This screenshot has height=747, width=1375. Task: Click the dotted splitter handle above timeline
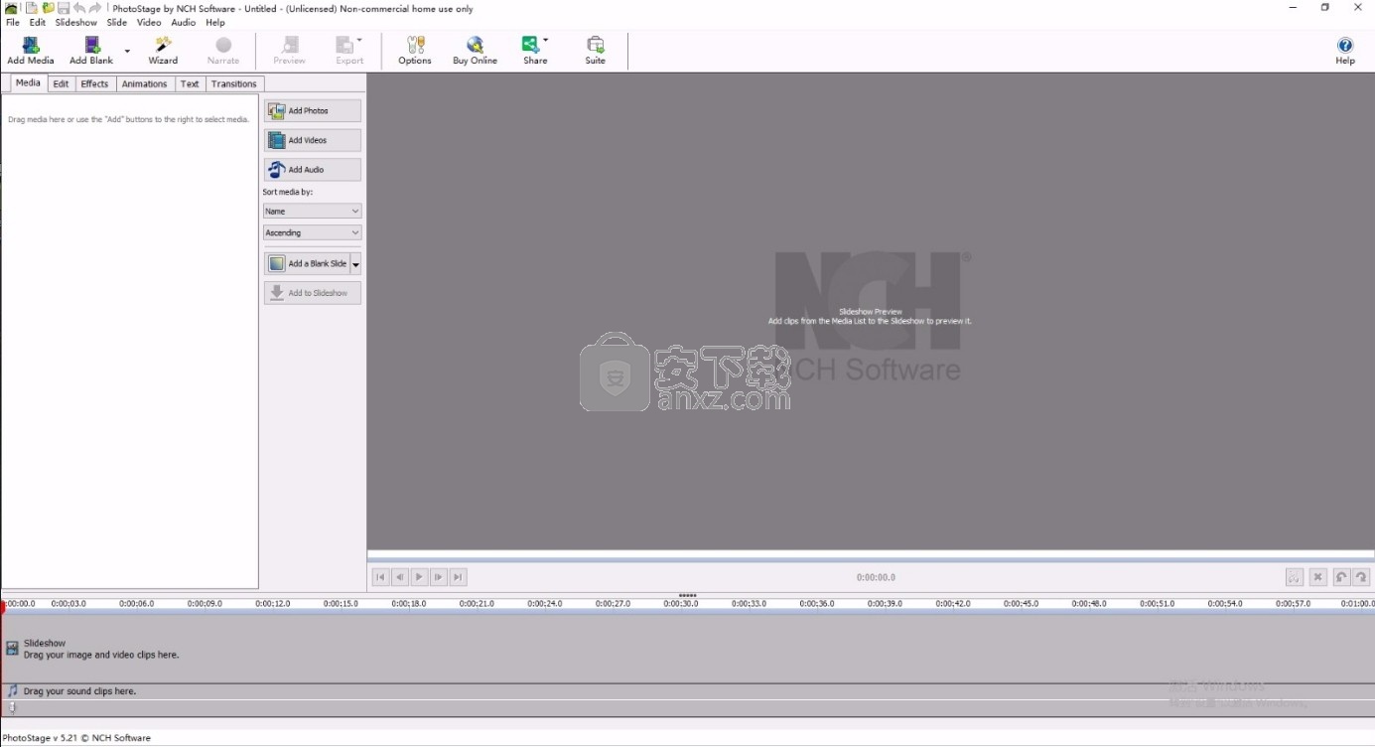pos(687,595)
